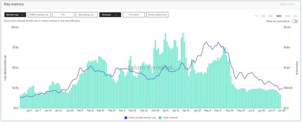Switch to the 90D time range

tap(271, 16)
